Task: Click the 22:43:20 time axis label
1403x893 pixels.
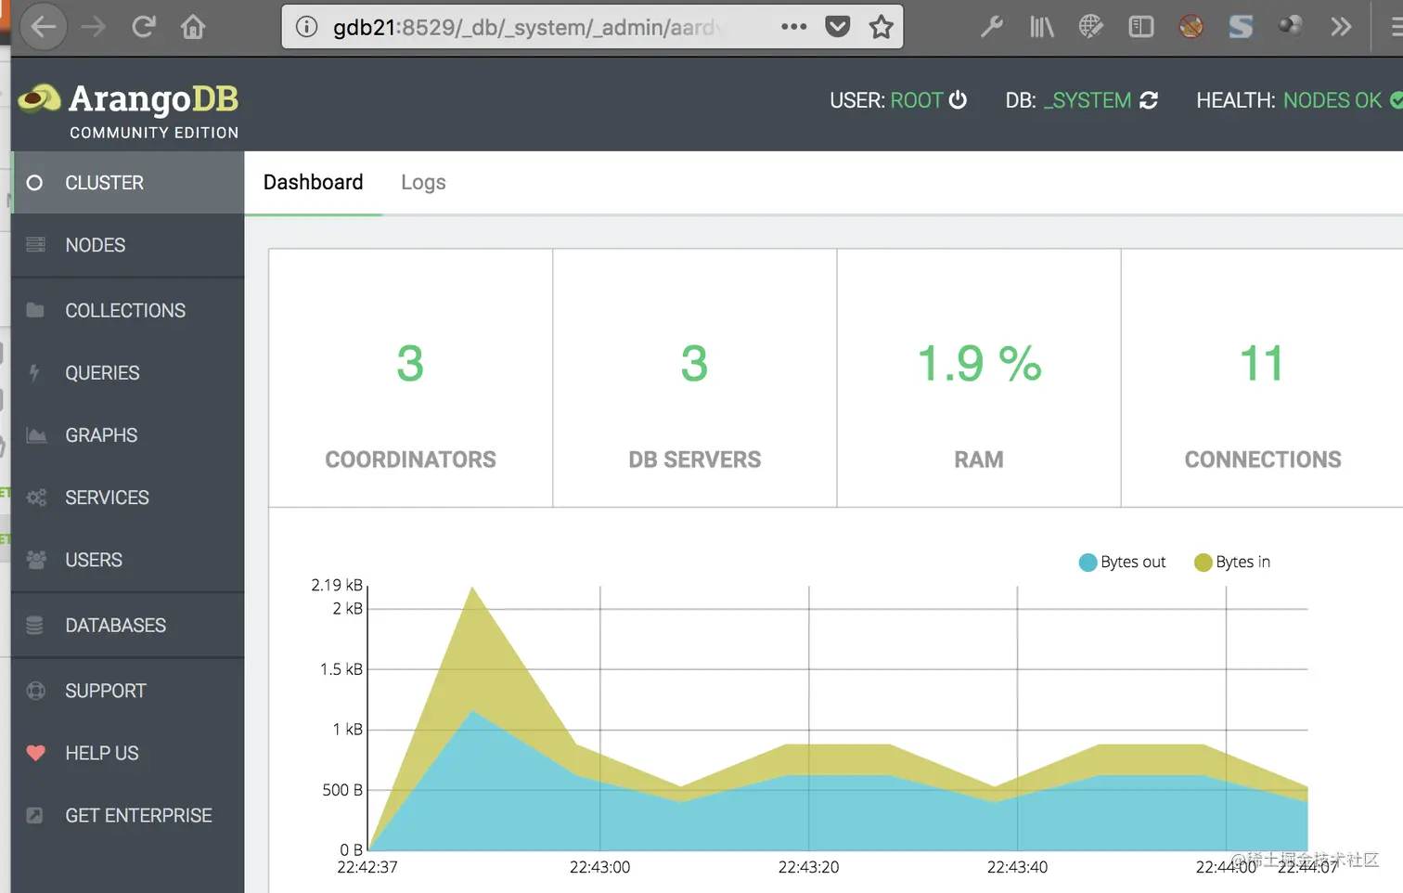Action: pos(808,867)
